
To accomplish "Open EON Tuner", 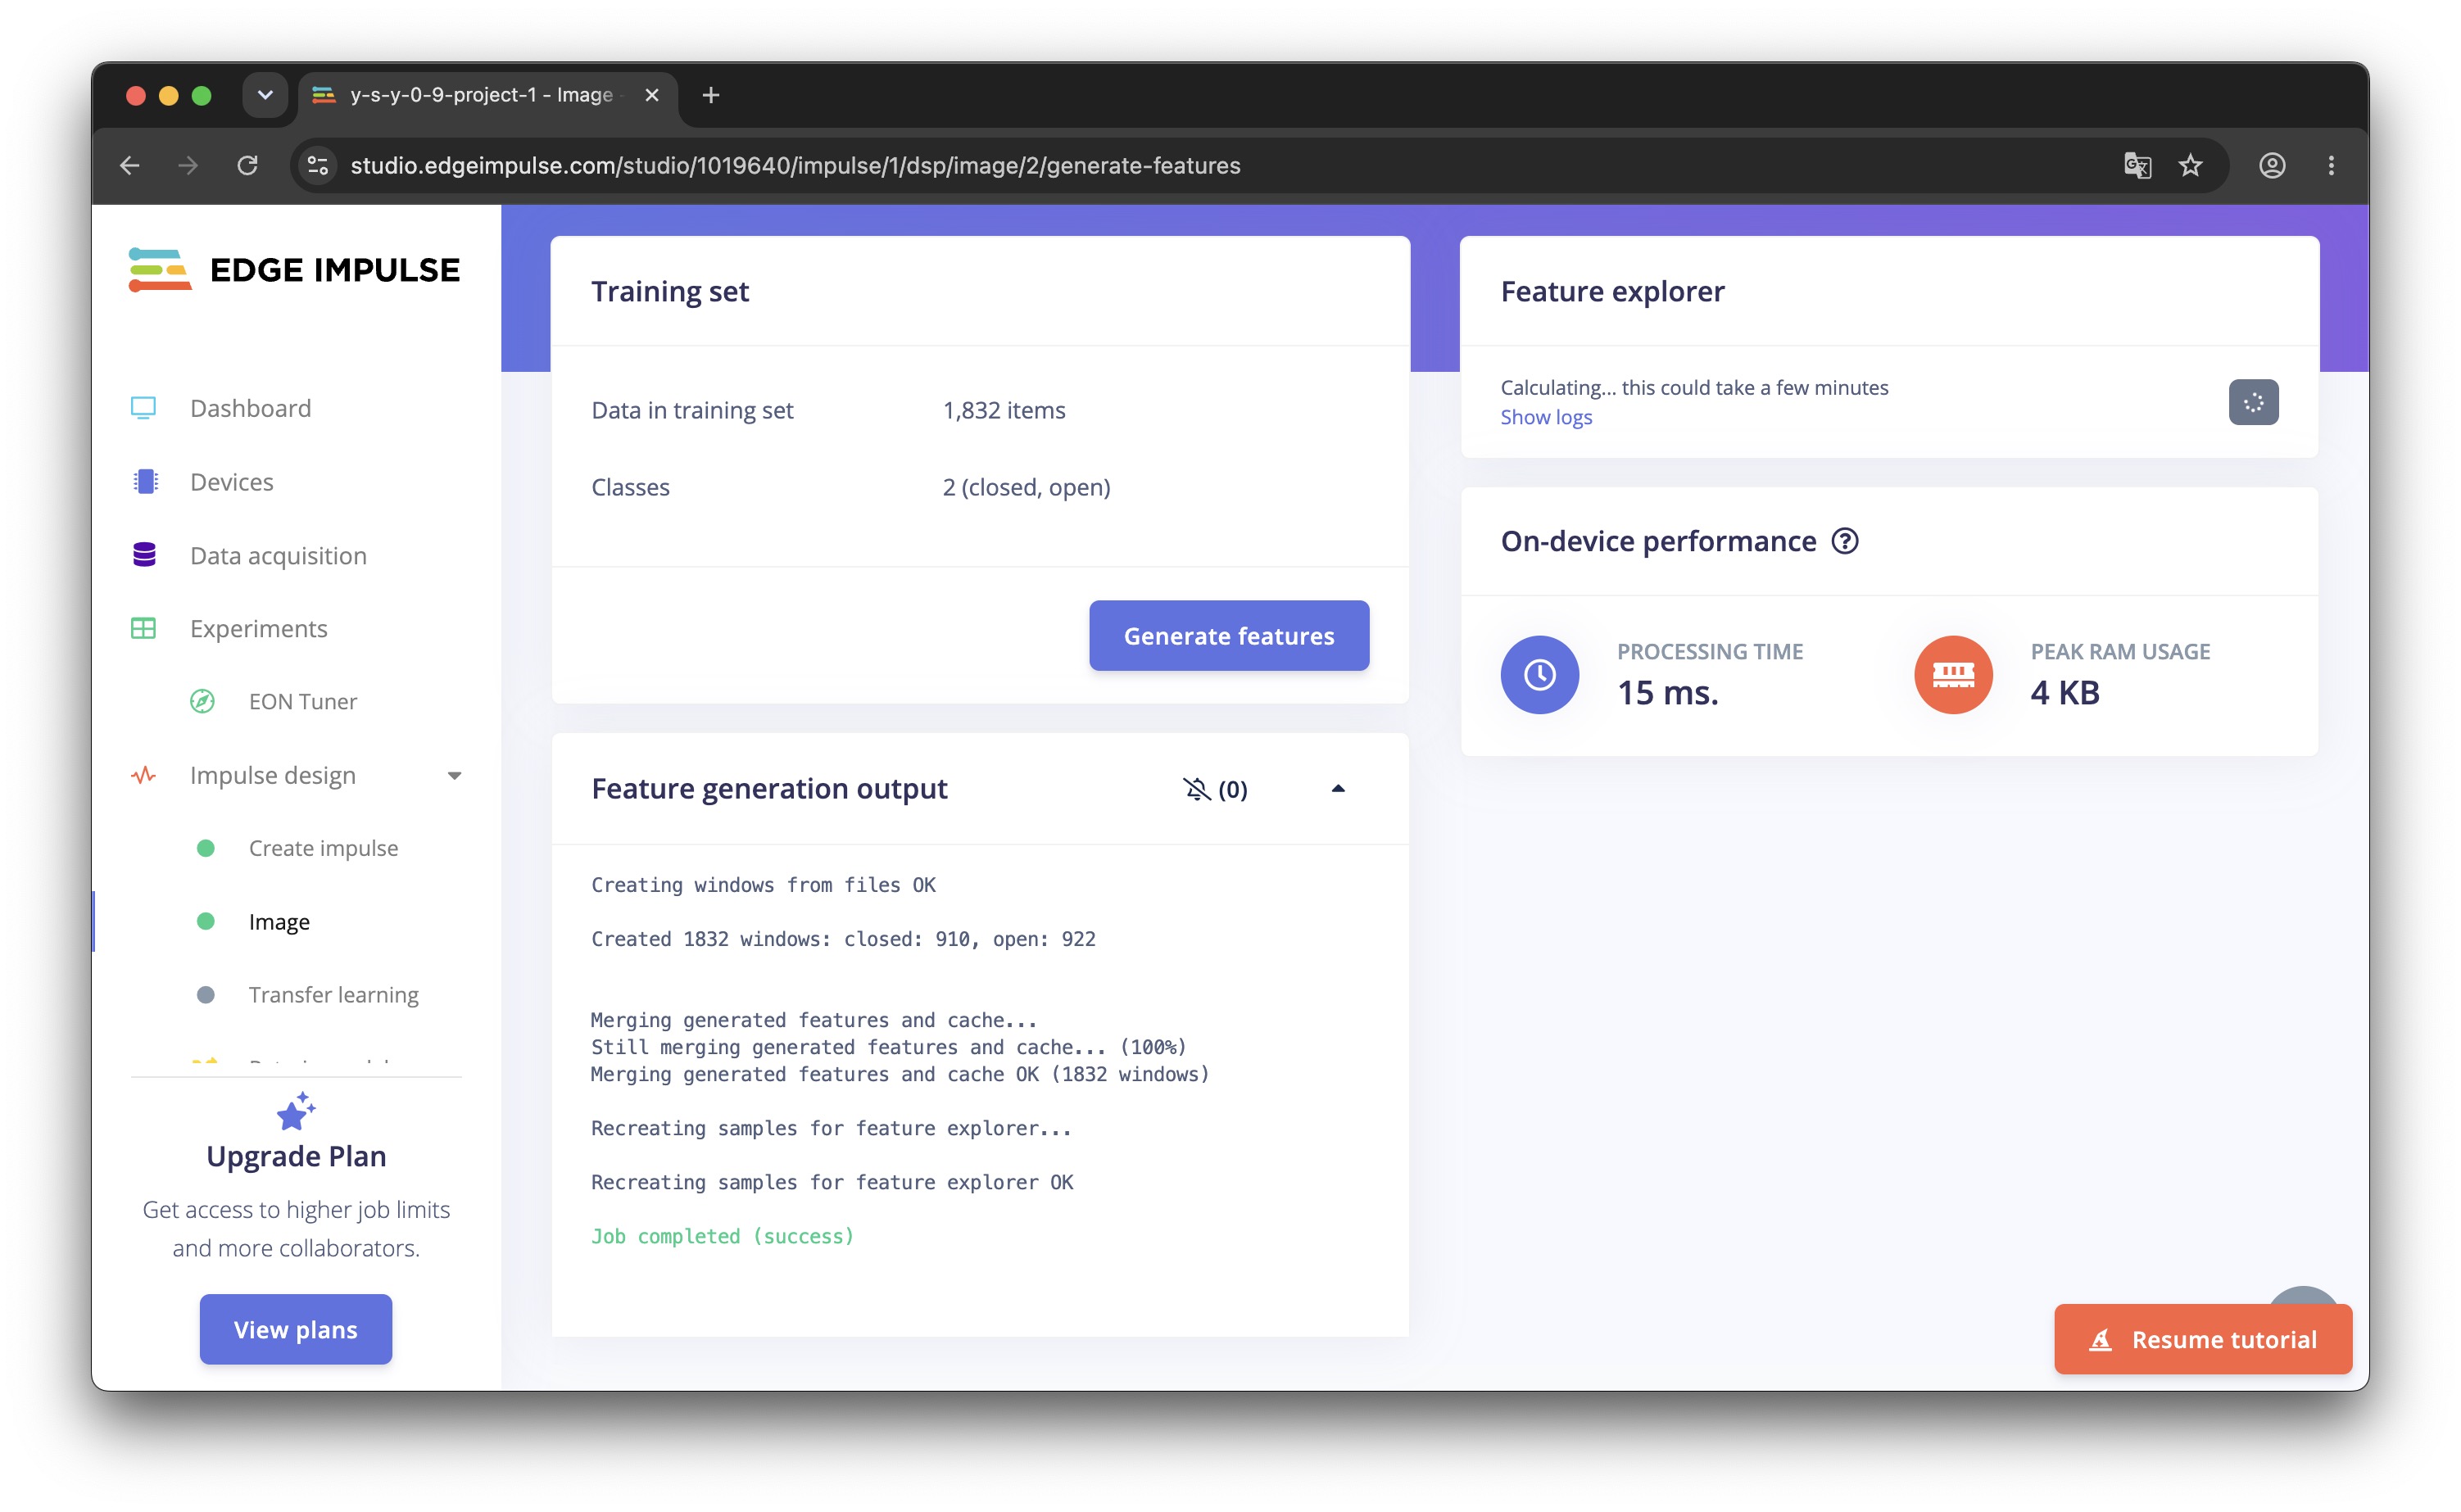I will [x=303, y=701].
